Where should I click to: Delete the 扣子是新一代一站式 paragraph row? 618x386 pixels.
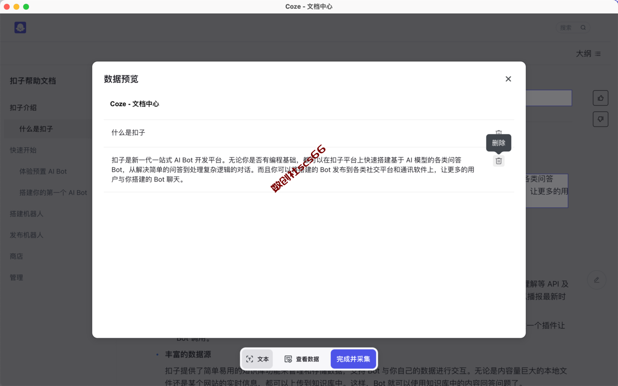pos(499,161)
